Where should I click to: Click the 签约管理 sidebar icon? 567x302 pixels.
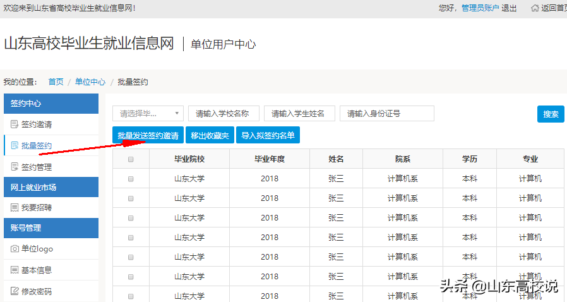[15, 167]
